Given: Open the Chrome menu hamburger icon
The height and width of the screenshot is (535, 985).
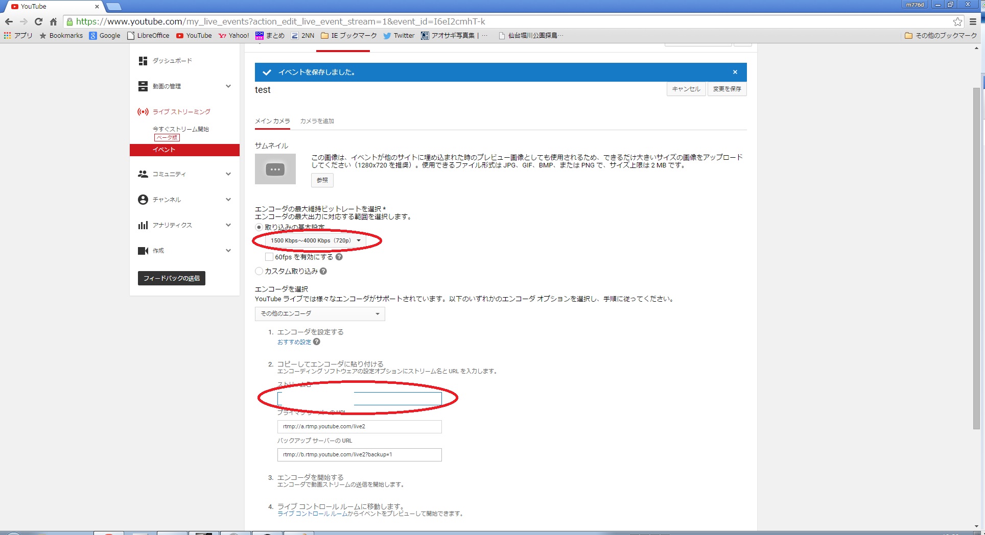Looking at the screenshot, I should click(973, 21).
